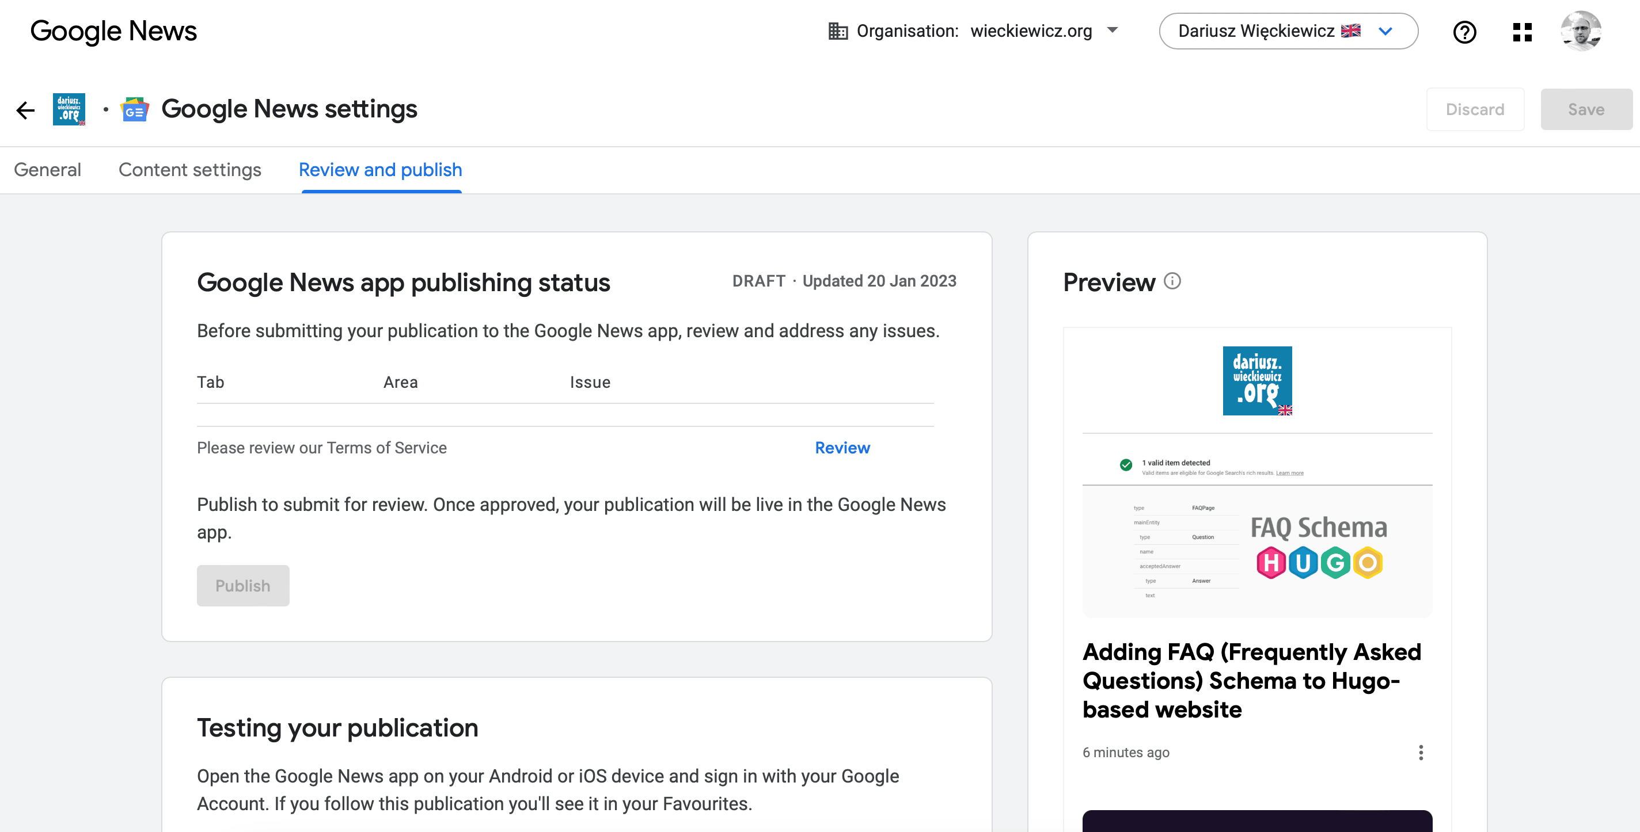Click the Area column header
Viewport: 1640px width, 832px height.
point(400,382)
